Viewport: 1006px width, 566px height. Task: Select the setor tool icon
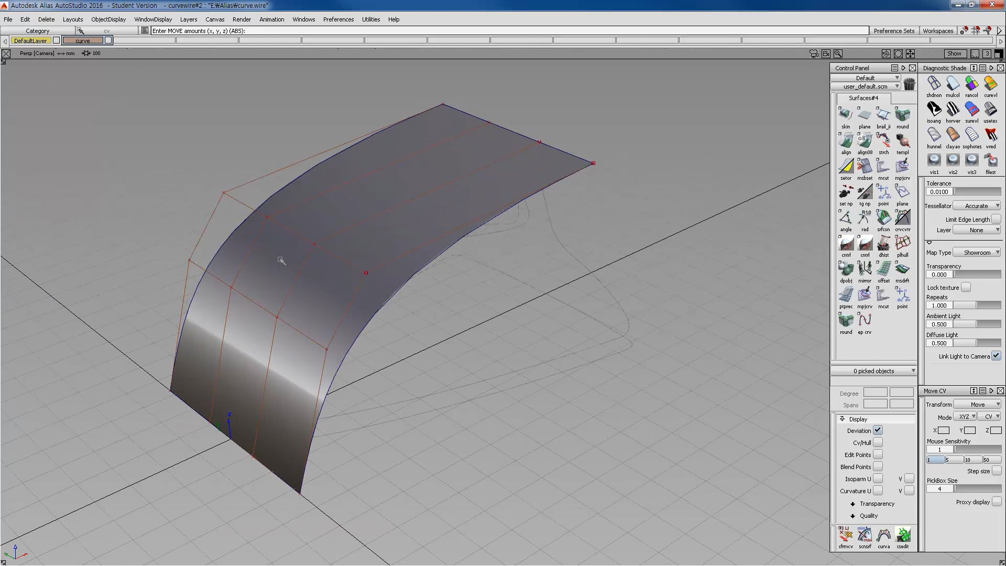pos(846,166)
